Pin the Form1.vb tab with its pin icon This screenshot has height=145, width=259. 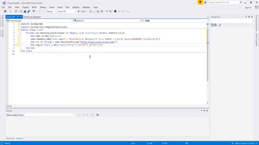coord(18,17)
